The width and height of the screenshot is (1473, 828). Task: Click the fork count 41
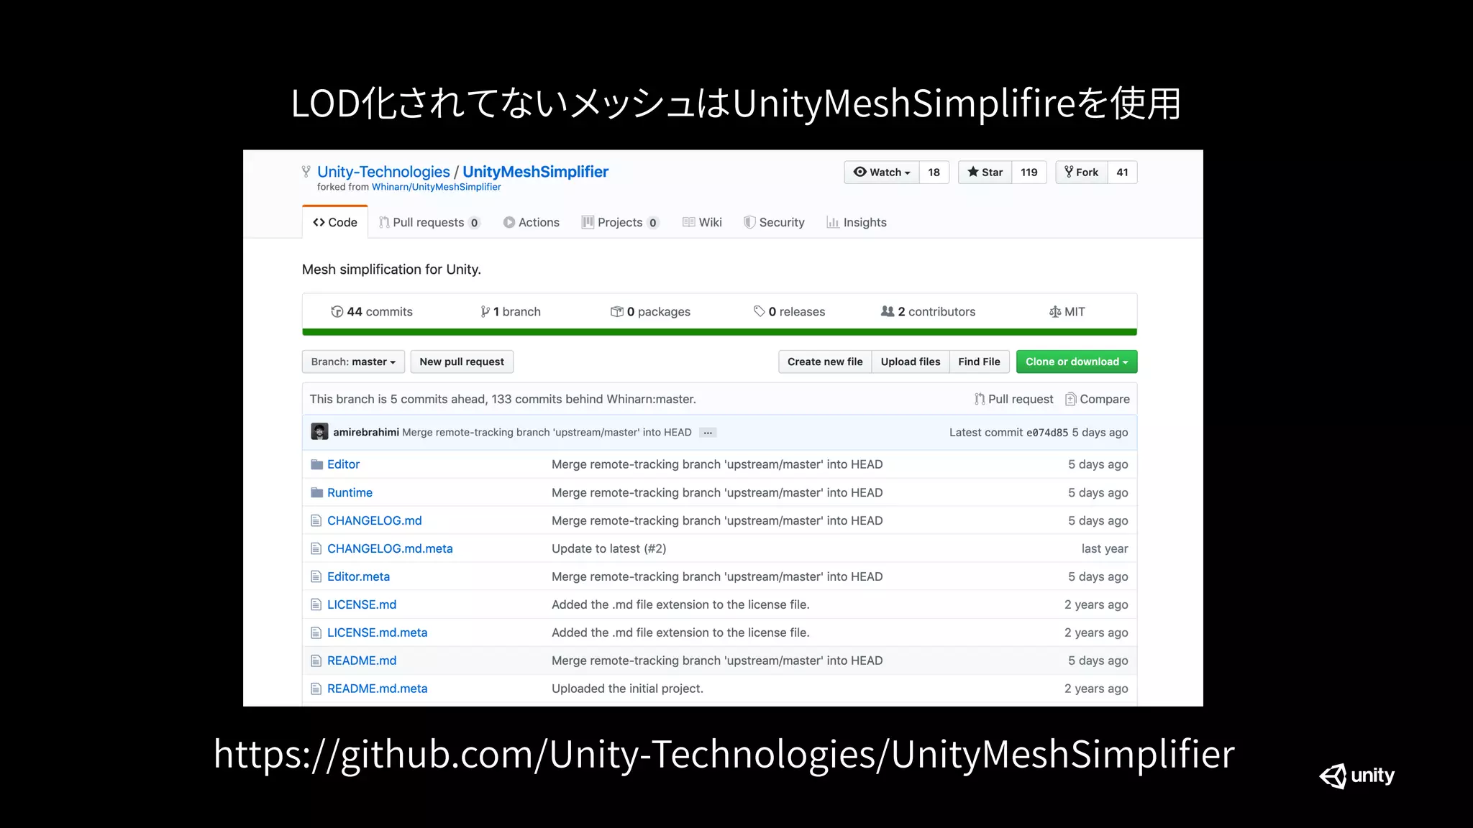[x=1122, y=172]
